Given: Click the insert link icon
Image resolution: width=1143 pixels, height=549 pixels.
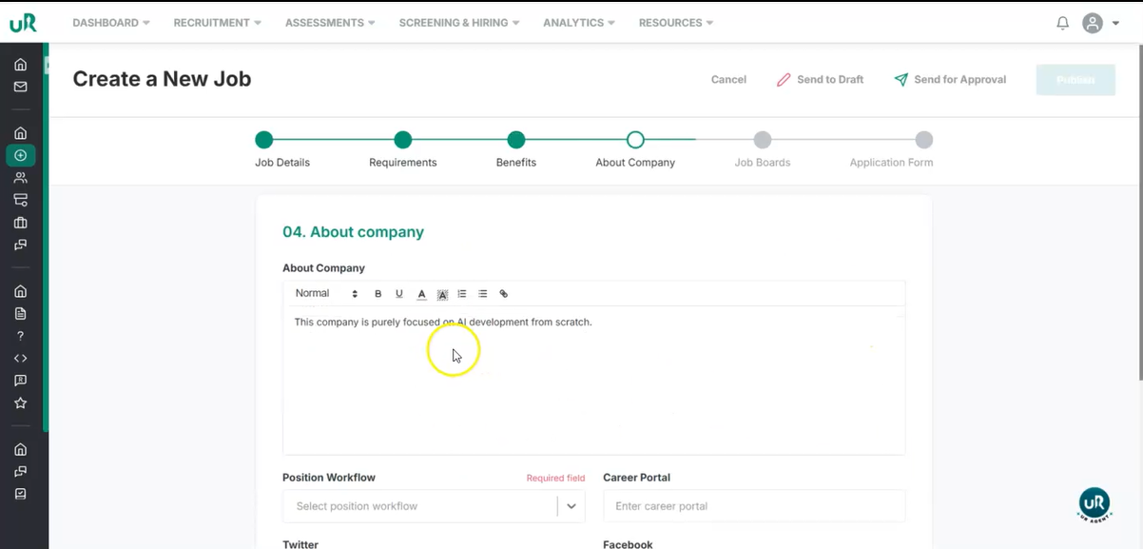Looking at the screenshot, I should pyautogui.click(x=504, y=294).
